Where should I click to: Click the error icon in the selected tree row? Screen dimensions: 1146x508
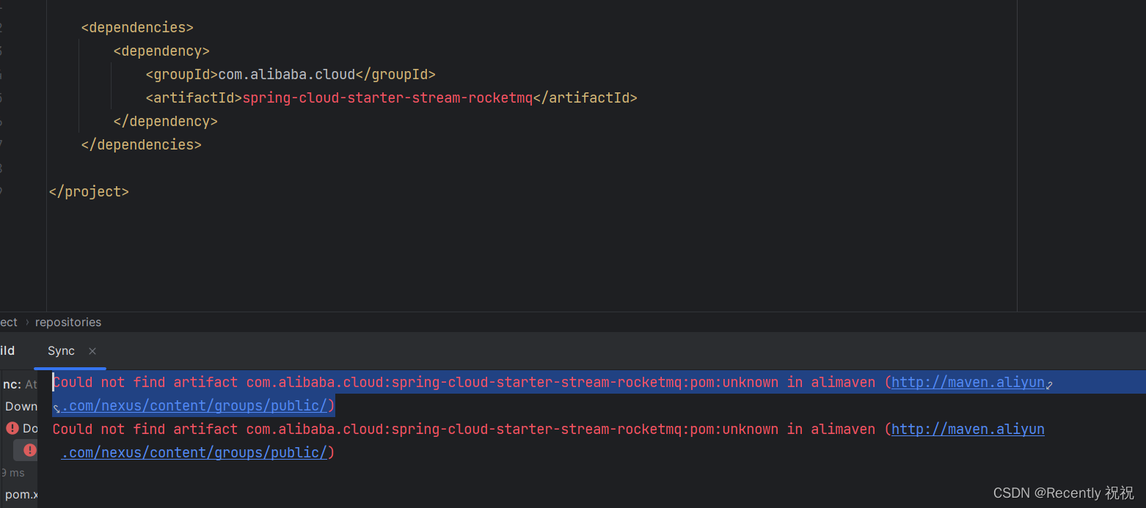(x=29, y=450)
